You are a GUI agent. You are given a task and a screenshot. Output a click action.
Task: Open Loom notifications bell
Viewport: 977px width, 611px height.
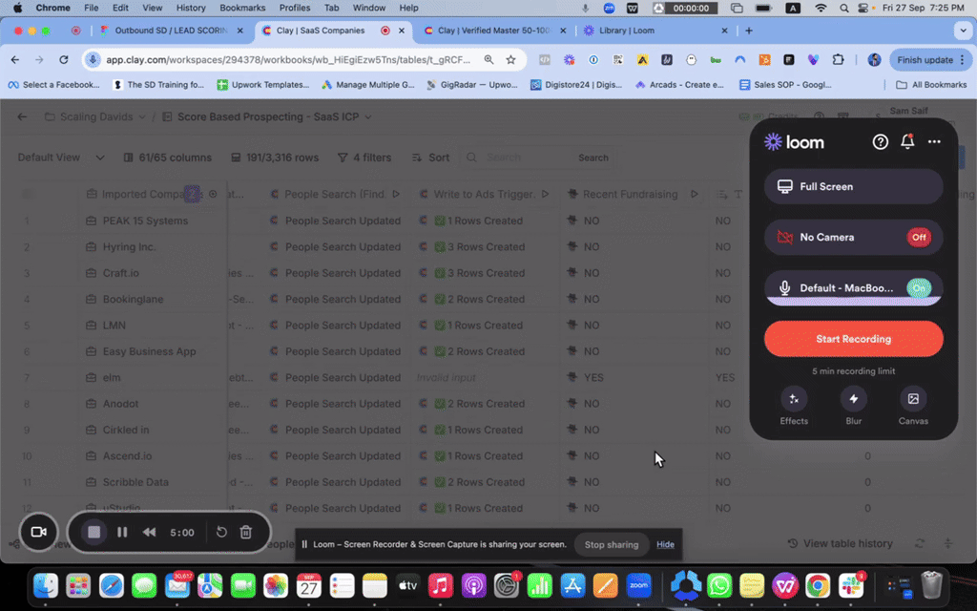[x=907, y=142]
